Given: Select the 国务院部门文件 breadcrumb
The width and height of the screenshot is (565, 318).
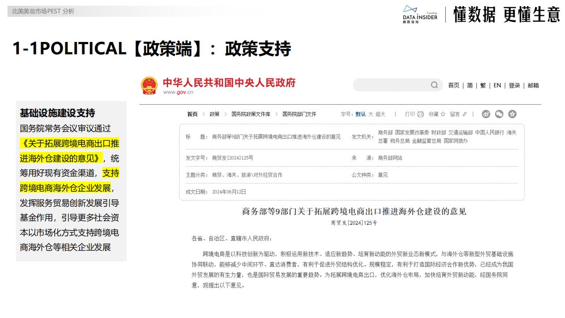Looking at the screenshot, I should [x=299, y=114].
